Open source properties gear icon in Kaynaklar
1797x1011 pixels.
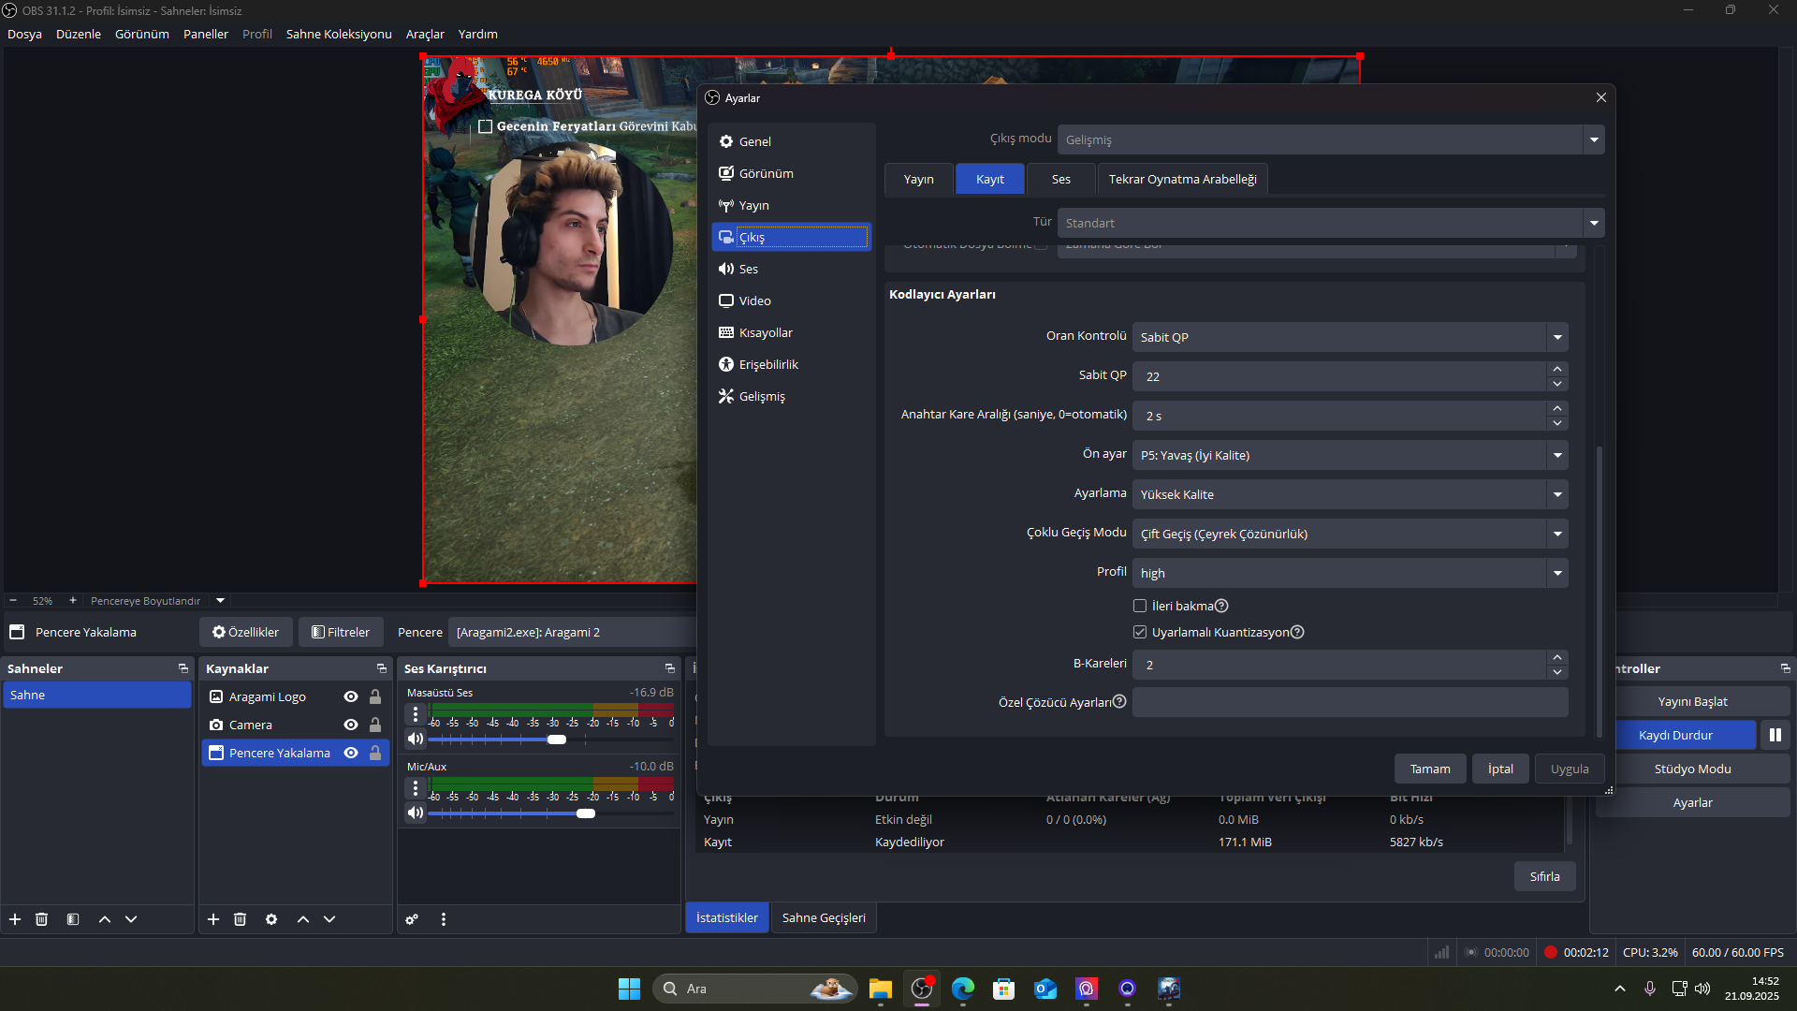click(x=271, y=919)
